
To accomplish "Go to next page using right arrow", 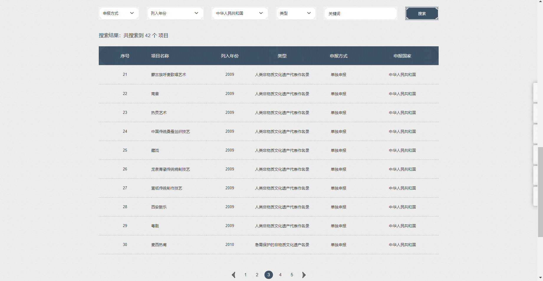I will pos(304,275).
